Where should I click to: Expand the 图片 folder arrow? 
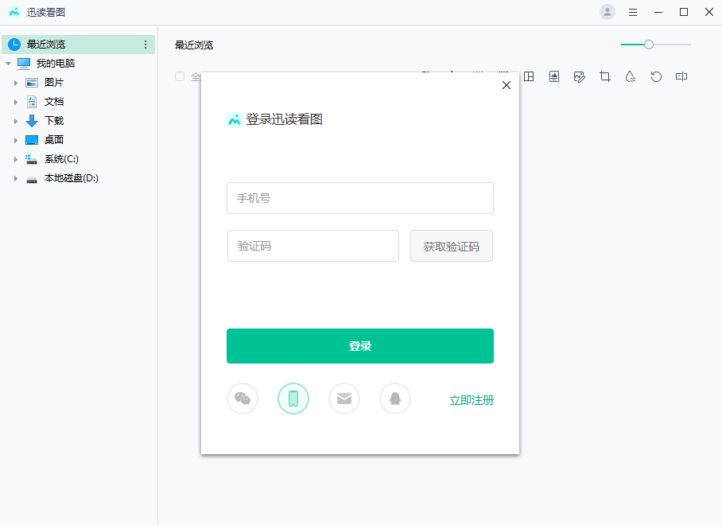(16, 83)
